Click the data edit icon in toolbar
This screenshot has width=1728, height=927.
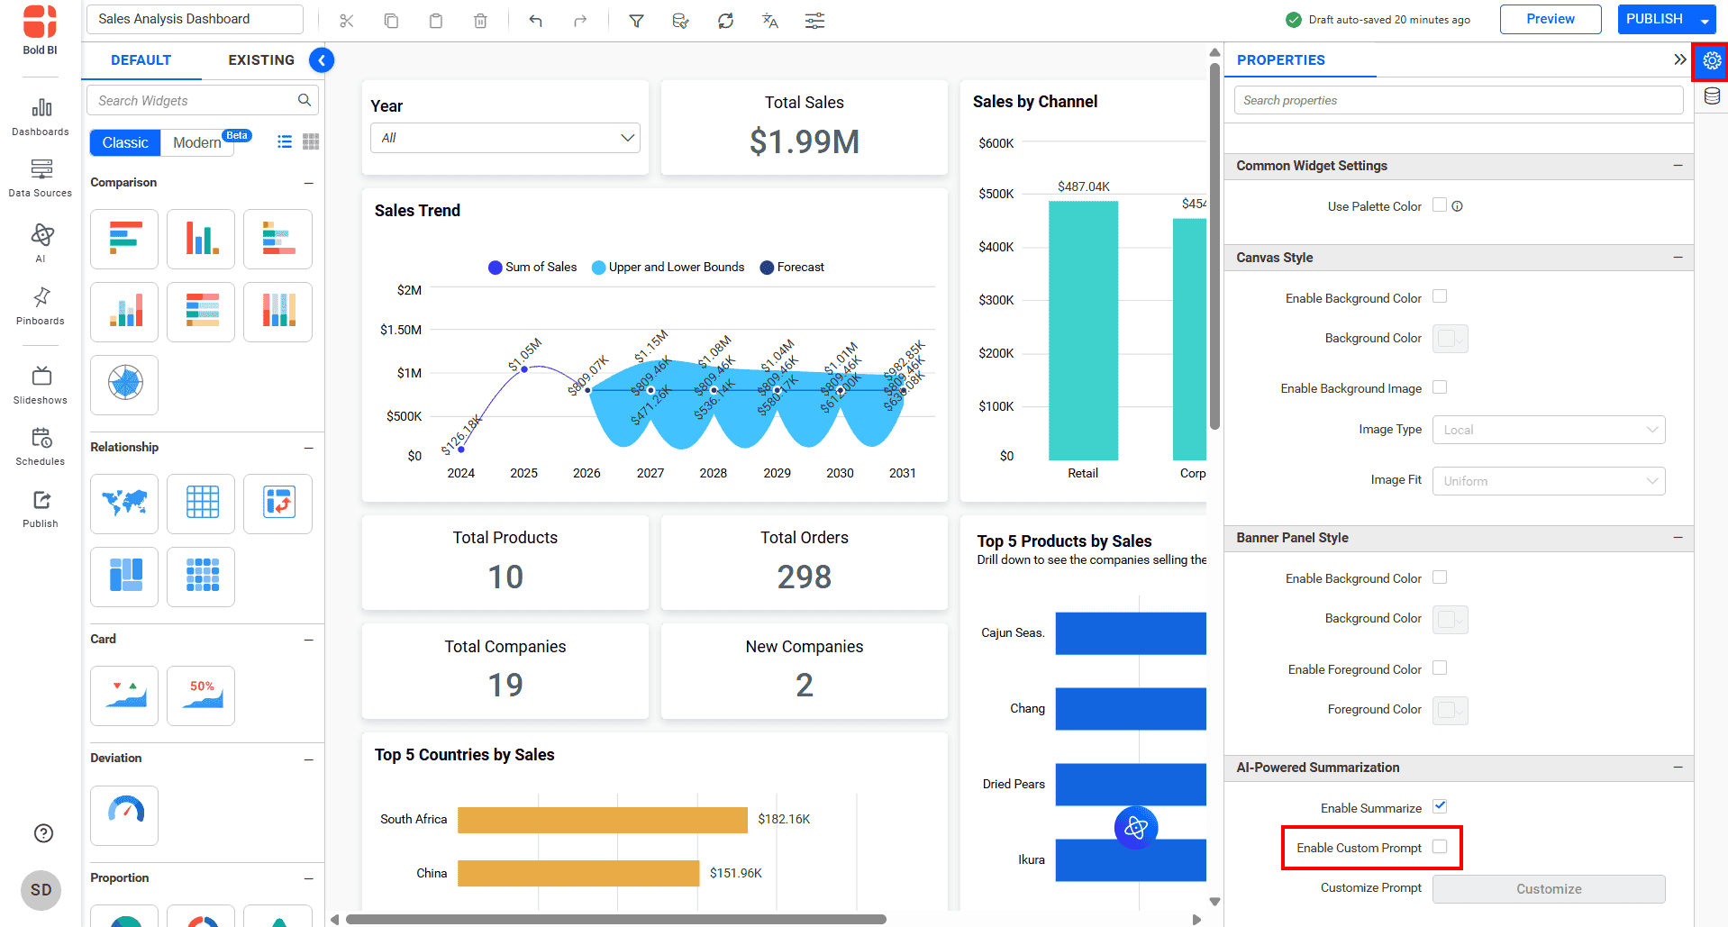click(x=680, y=21)
